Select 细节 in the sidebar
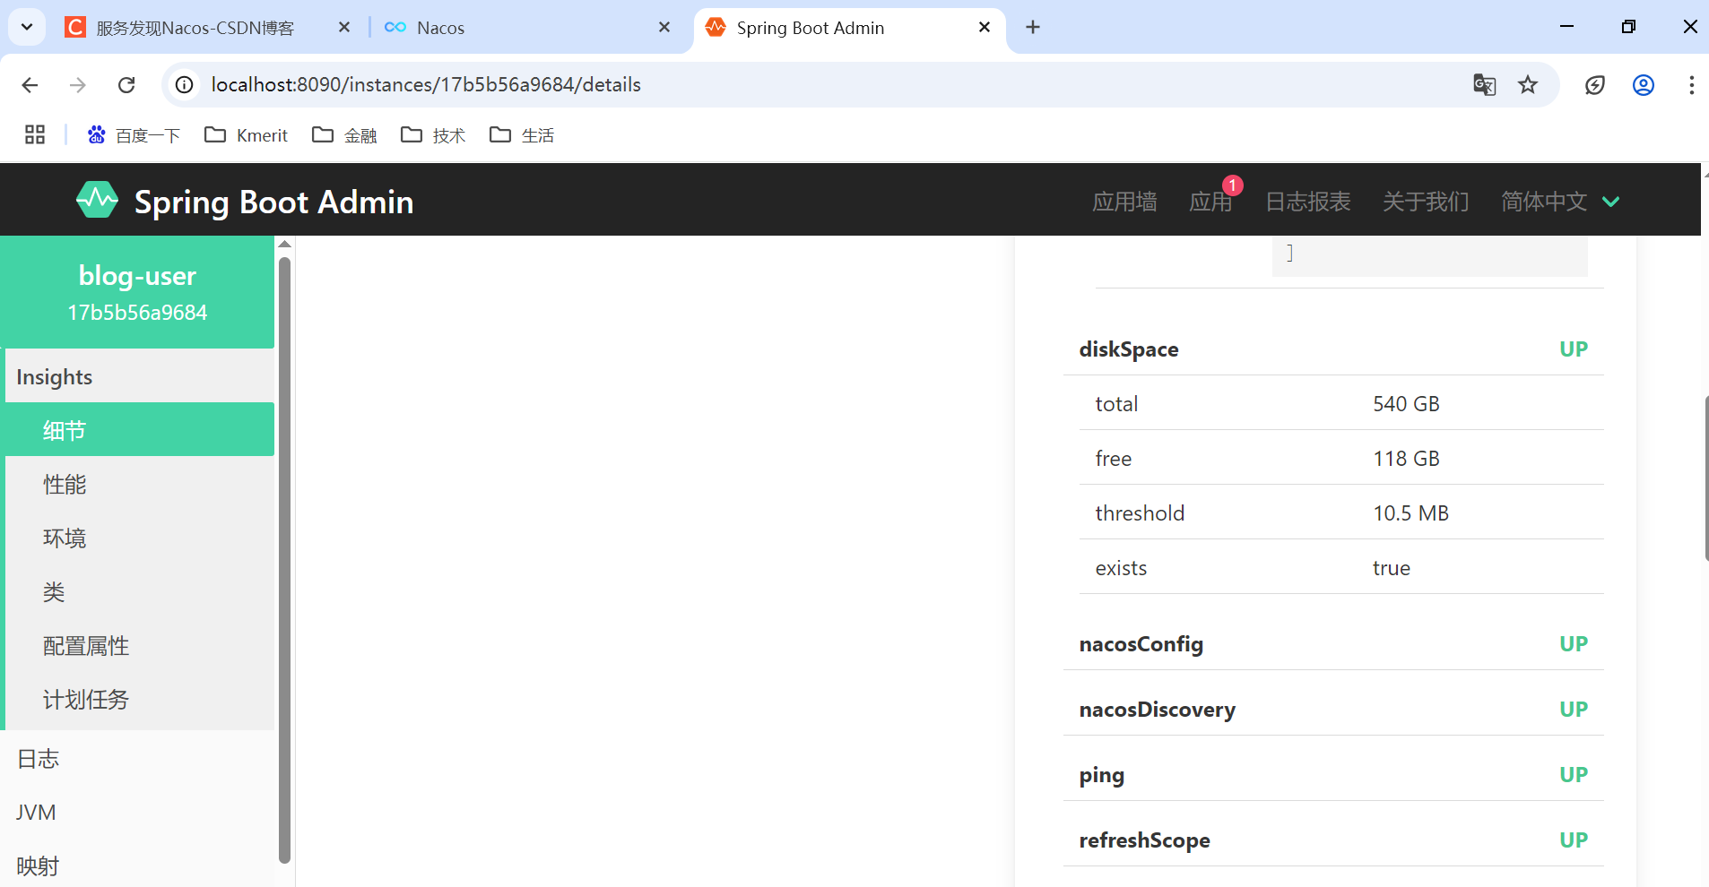1709x887 pixels. pyautogui.click(x=140, y=430)
